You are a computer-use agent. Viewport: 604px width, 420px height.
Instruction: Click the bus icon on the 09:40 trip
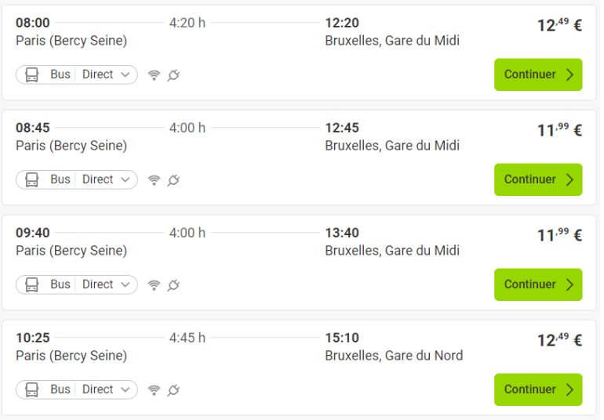32,284
